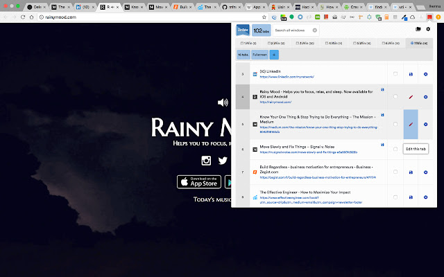
Task: Tick checkbox for Build Regardless row
Action: [x=395, y=172]
